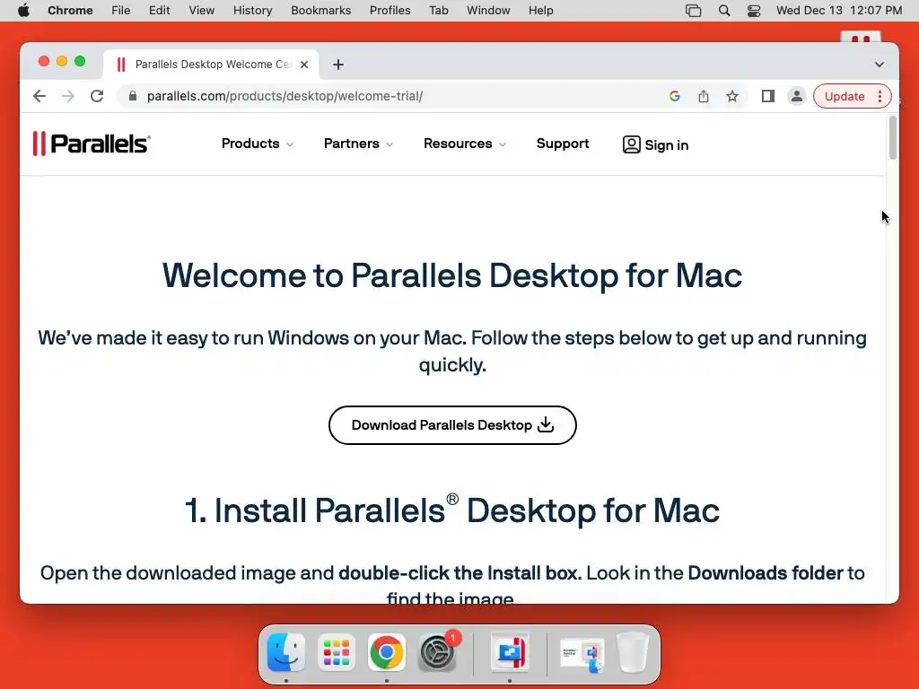Viewport: 919px width, 689px height.
Task: Open the Chrome profile avatar menu
Action: (x=797, y=96)
